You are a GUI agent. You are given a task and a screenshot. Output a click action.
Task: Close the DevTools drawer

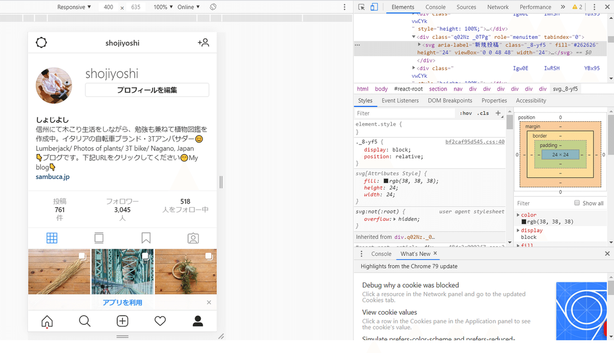tap(607, 254)
